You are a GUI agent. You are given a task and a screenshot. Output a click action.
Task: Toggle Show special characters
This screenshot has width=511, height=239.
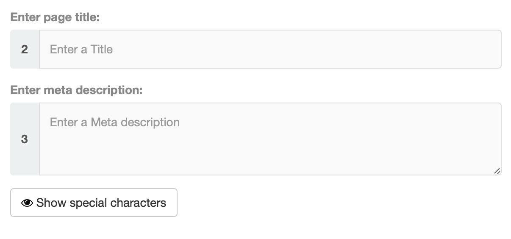coord(94,203)
